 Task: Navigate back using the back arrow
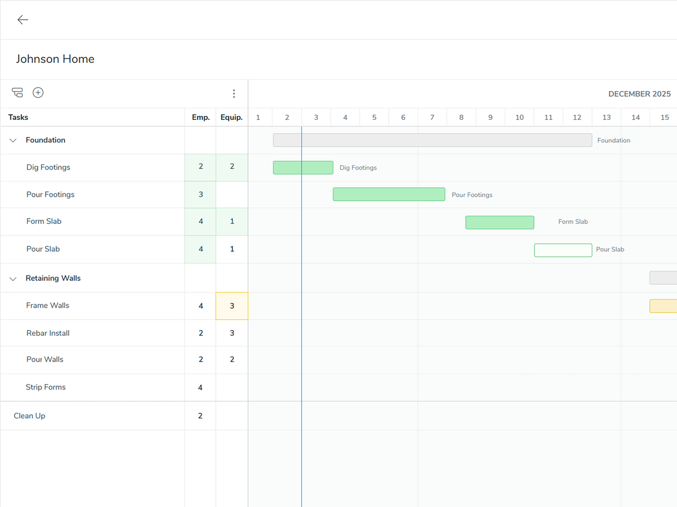tap(23, 19)
